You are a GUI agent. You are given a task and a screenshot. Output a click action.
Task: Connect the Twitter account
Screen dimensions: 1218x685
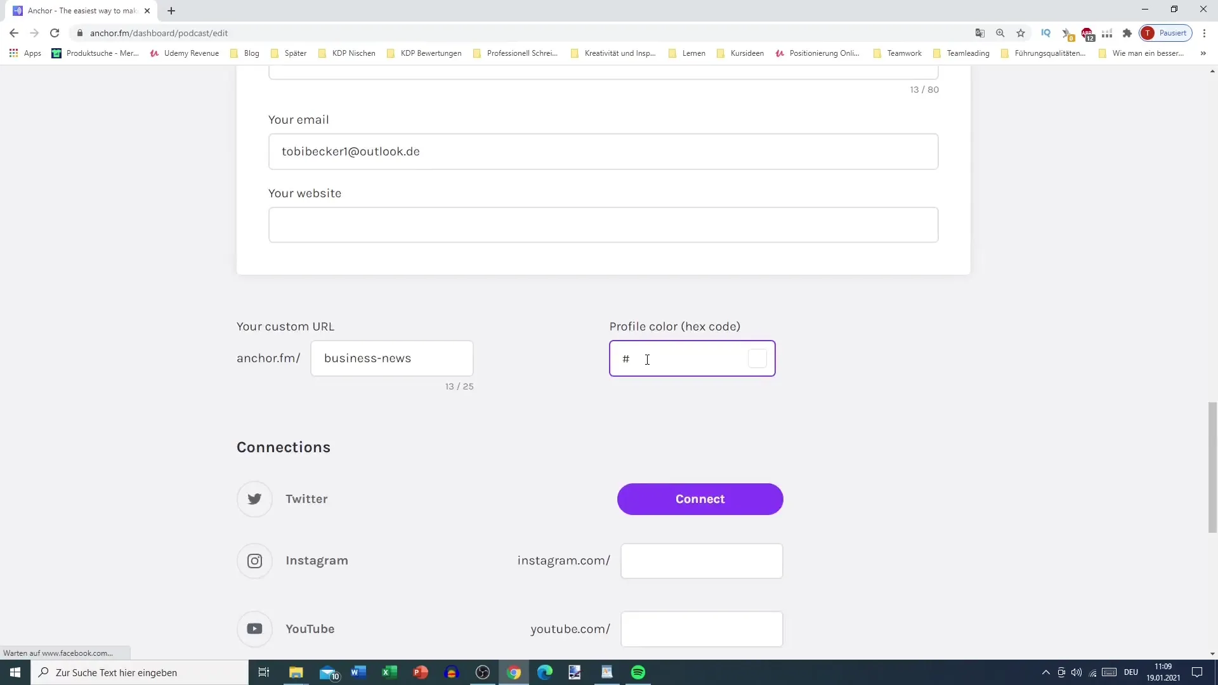700,499
